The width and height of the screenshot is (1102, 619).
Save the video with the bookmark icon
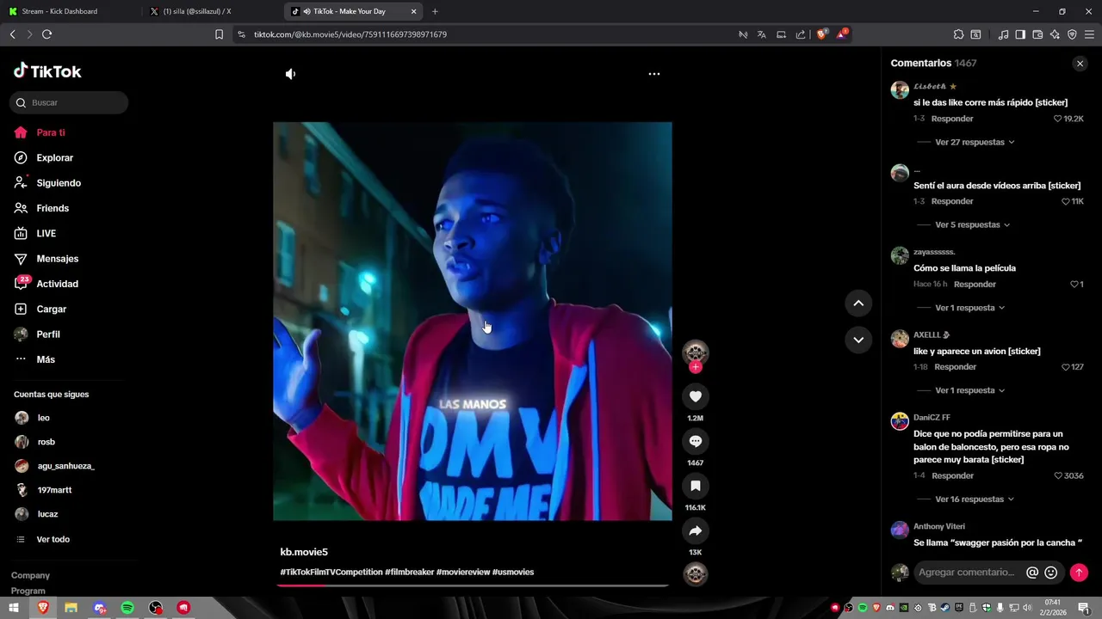[x=696, y=486]
